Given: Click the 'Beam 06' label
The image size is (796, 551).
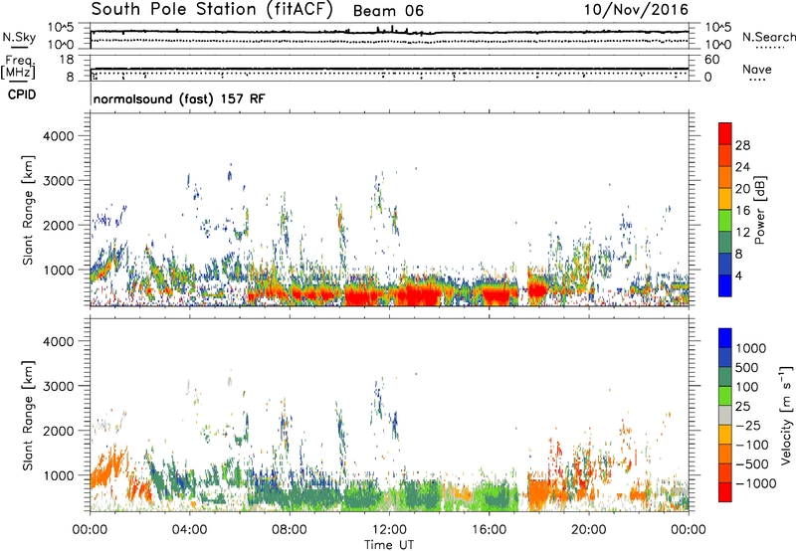Looking at the screenshot, I should pyautogui.click(x=388, y=11).
